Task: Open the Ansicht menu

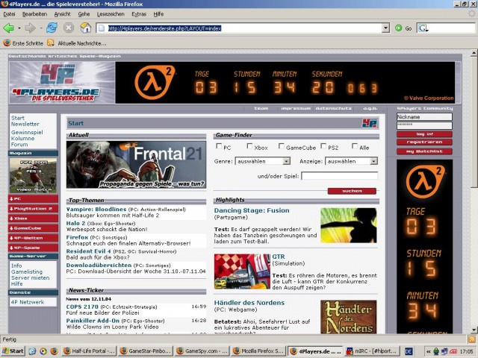Action: pos(62,14)
